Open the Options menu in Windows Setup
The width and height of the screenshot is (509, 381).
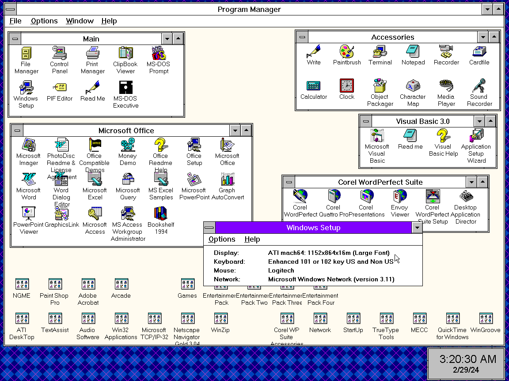click(222, 239)
